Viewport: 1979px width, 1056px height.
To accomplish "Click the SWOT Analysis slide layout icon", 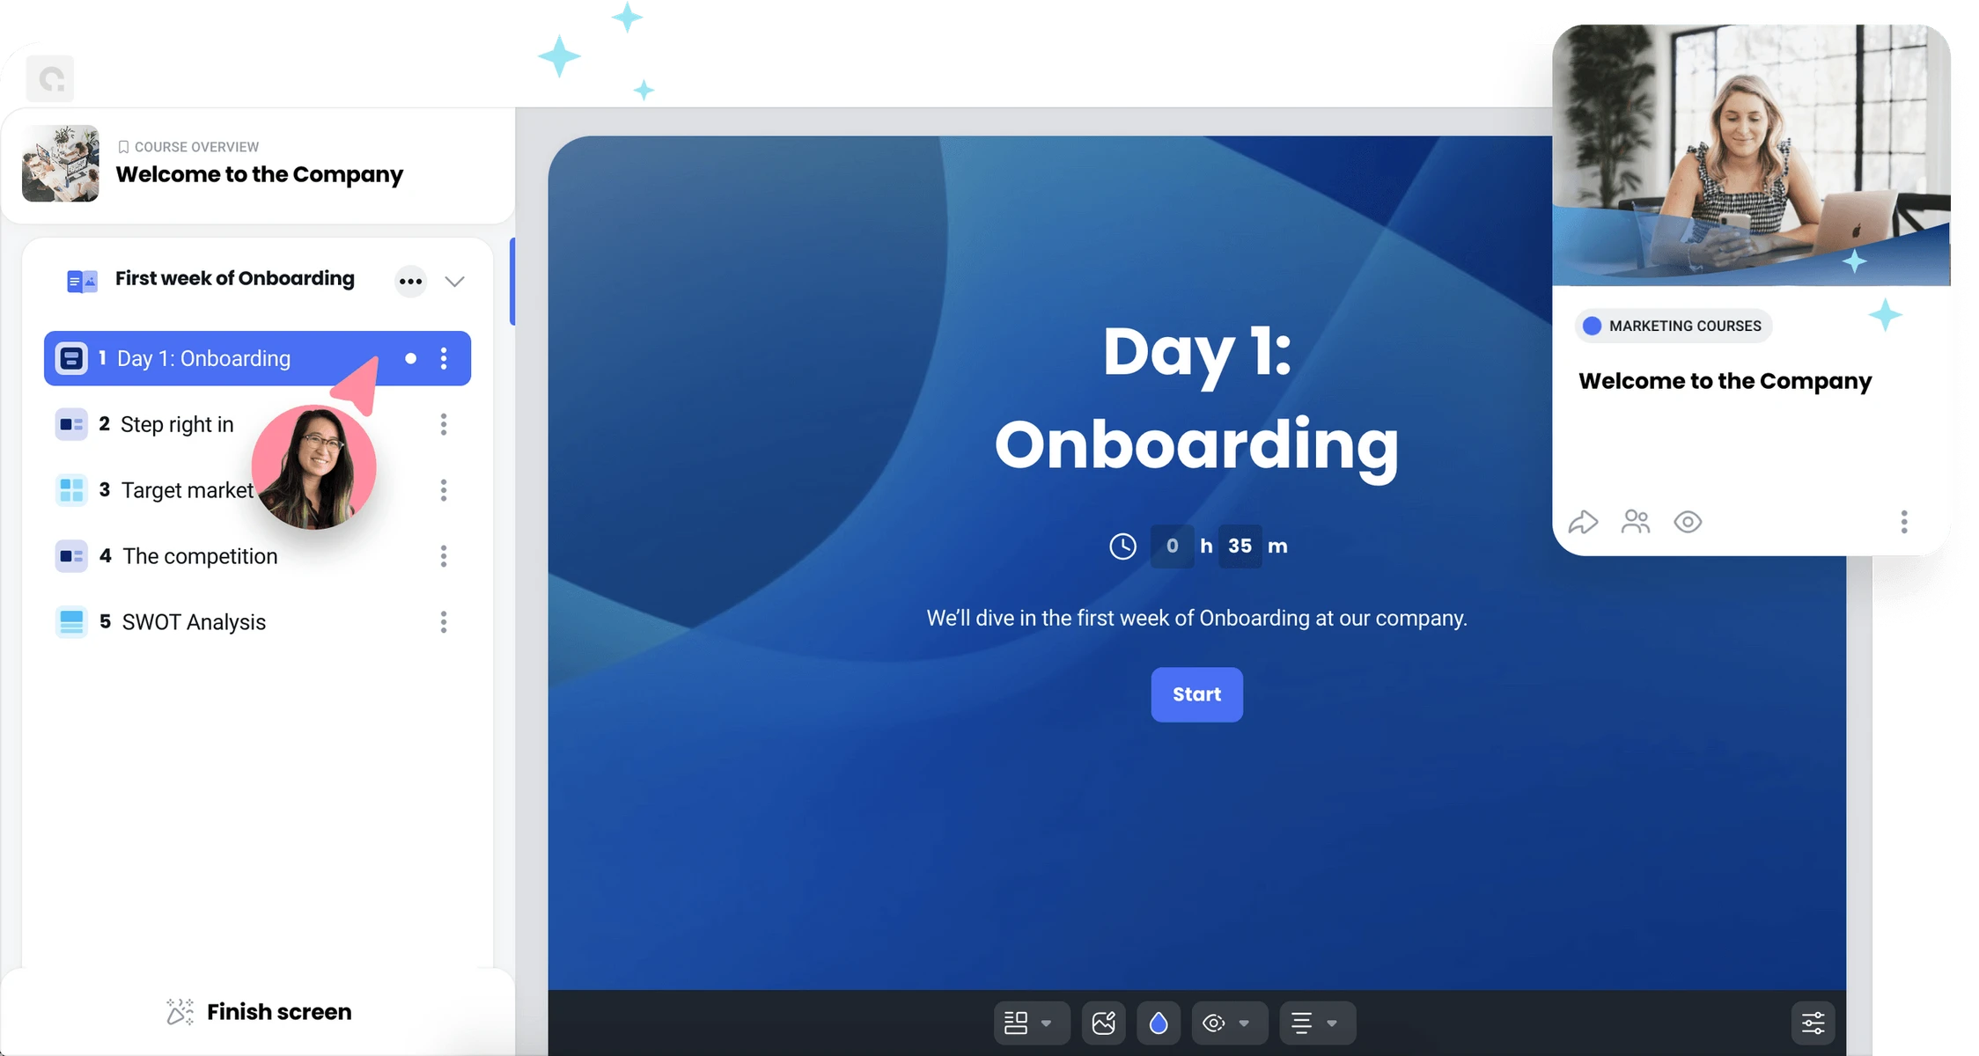I will coord(71,622).
